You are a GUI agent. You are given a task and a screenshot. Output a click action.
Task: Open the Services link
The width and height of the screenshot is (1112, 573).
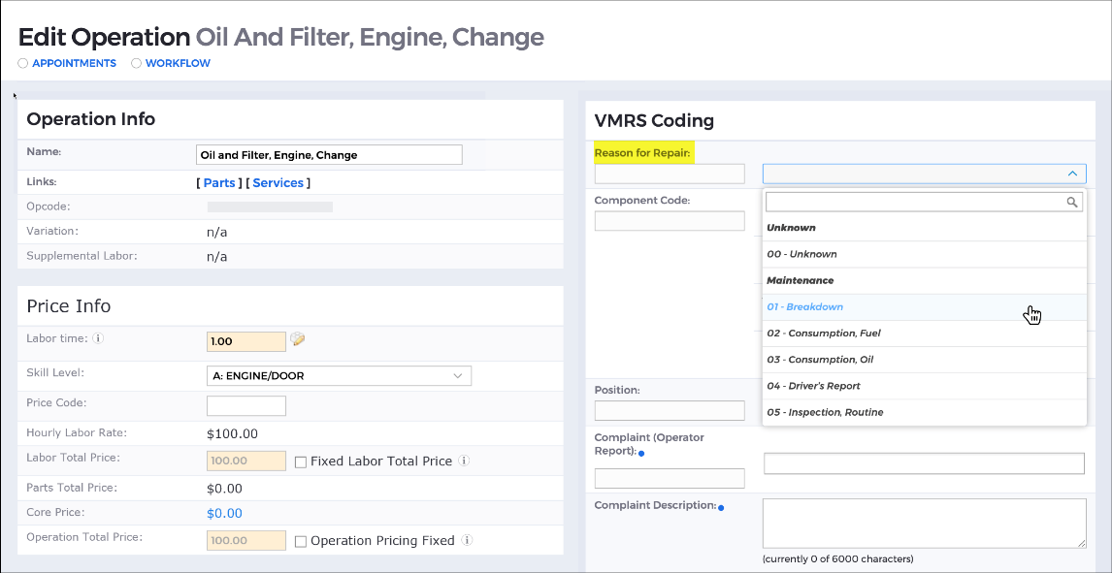(x=278, y=182)
